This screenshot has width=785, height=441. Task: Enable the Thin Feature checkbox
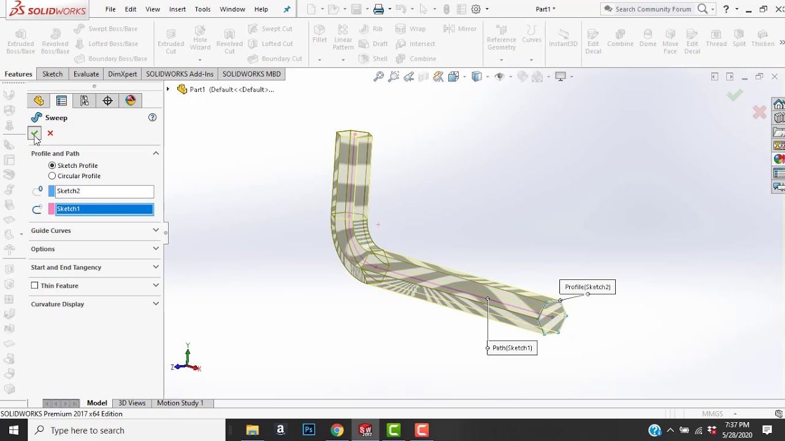(x=35, y=285)
